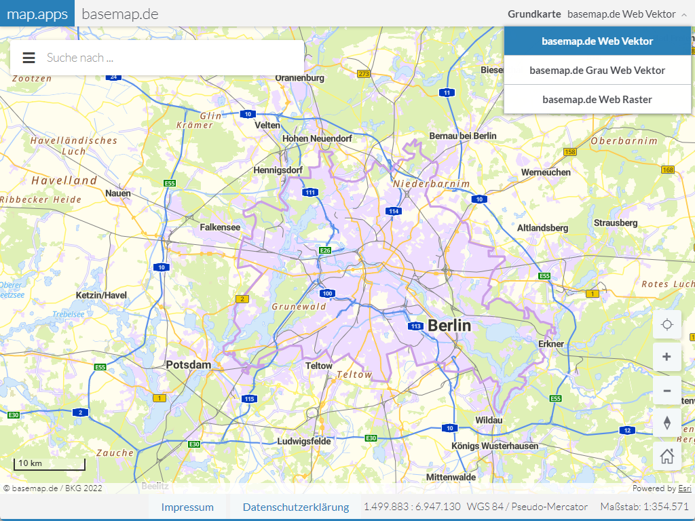Click the A 114 motorway shield
Screen dimensions: 695x521
[394, 211]
